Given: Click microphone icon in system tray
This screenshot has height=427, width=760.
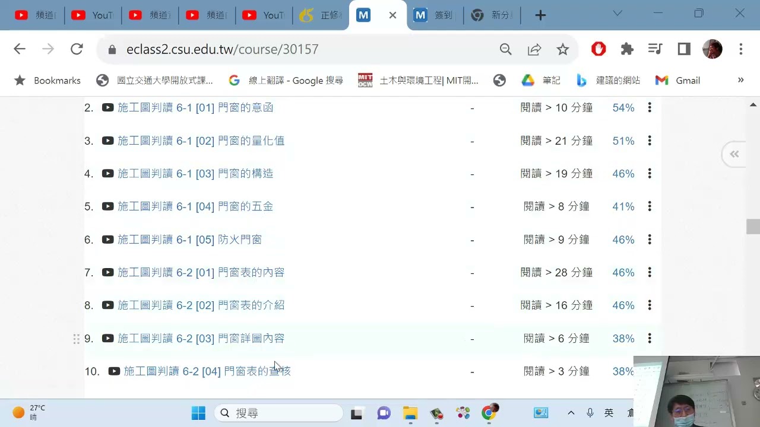Looking at the screenshot, I should tap(590, 413).
